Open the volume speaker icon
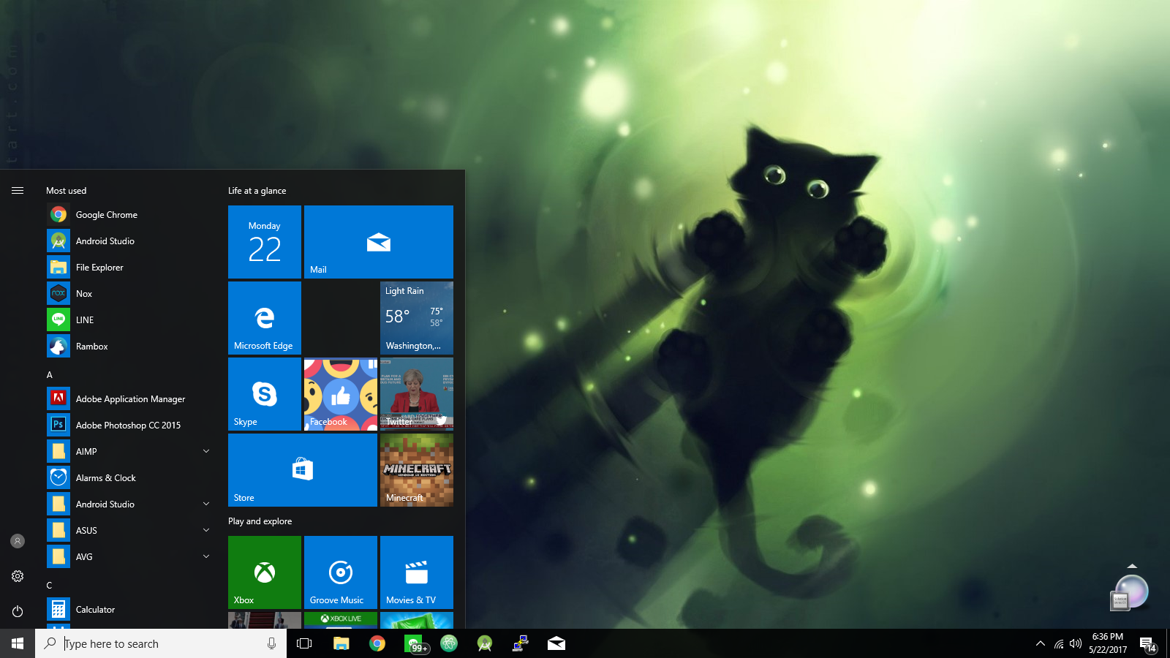 [1075, 643]
